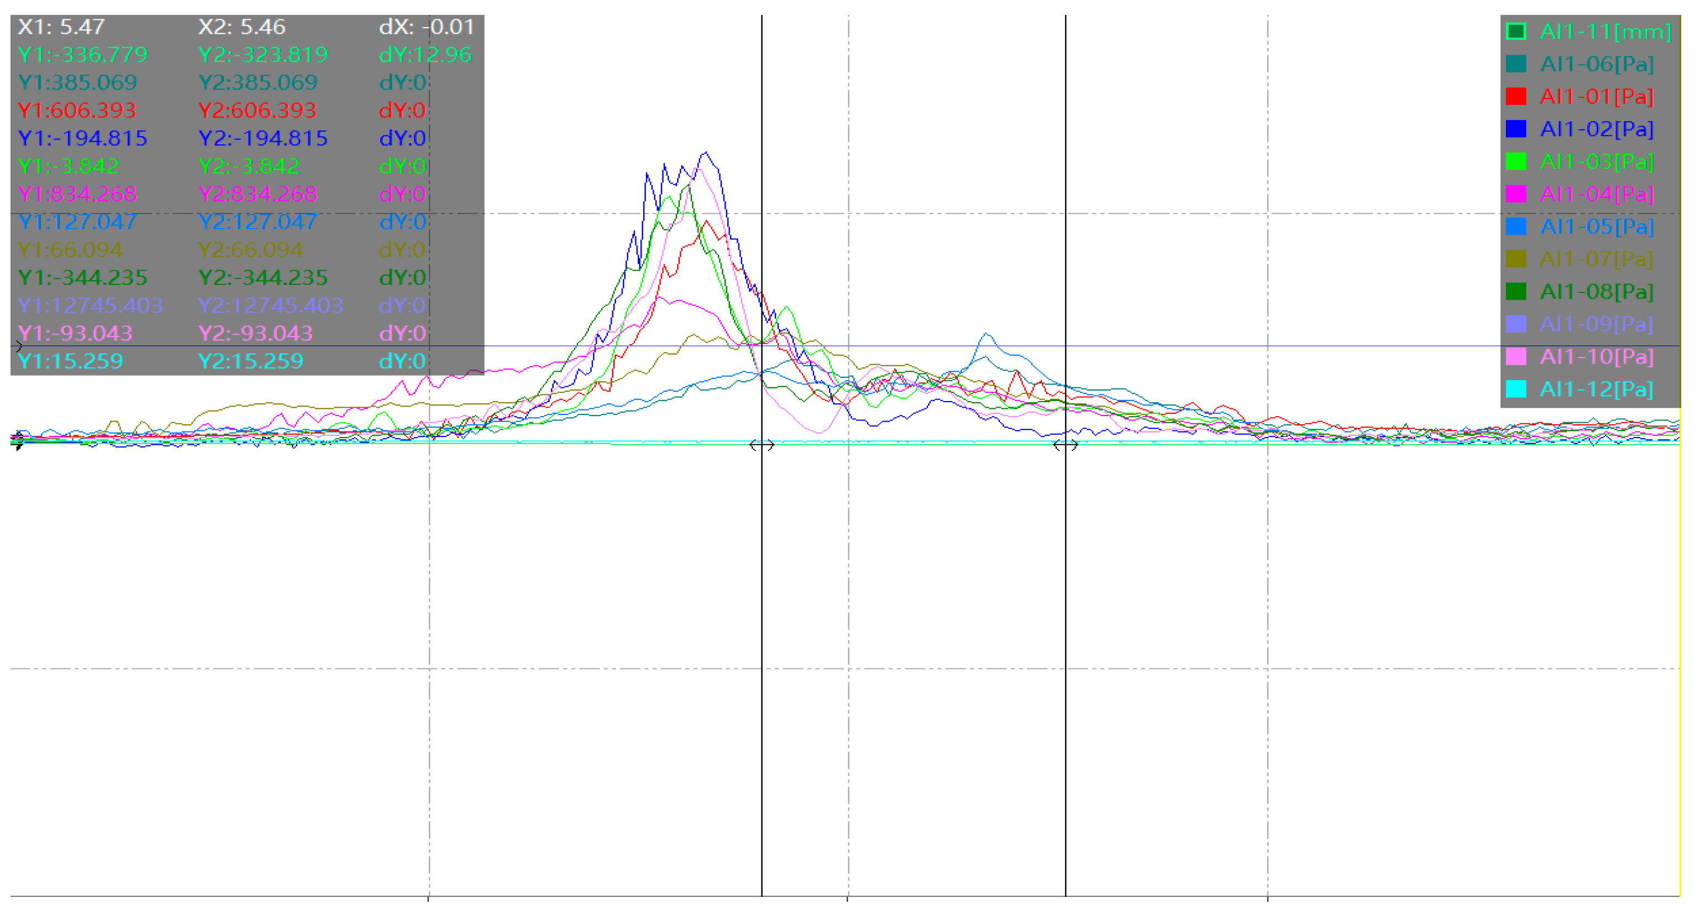Click the cyan Y2:15.259 value
The height and width of the screenshot is (909, 1694).
[251, 361]
